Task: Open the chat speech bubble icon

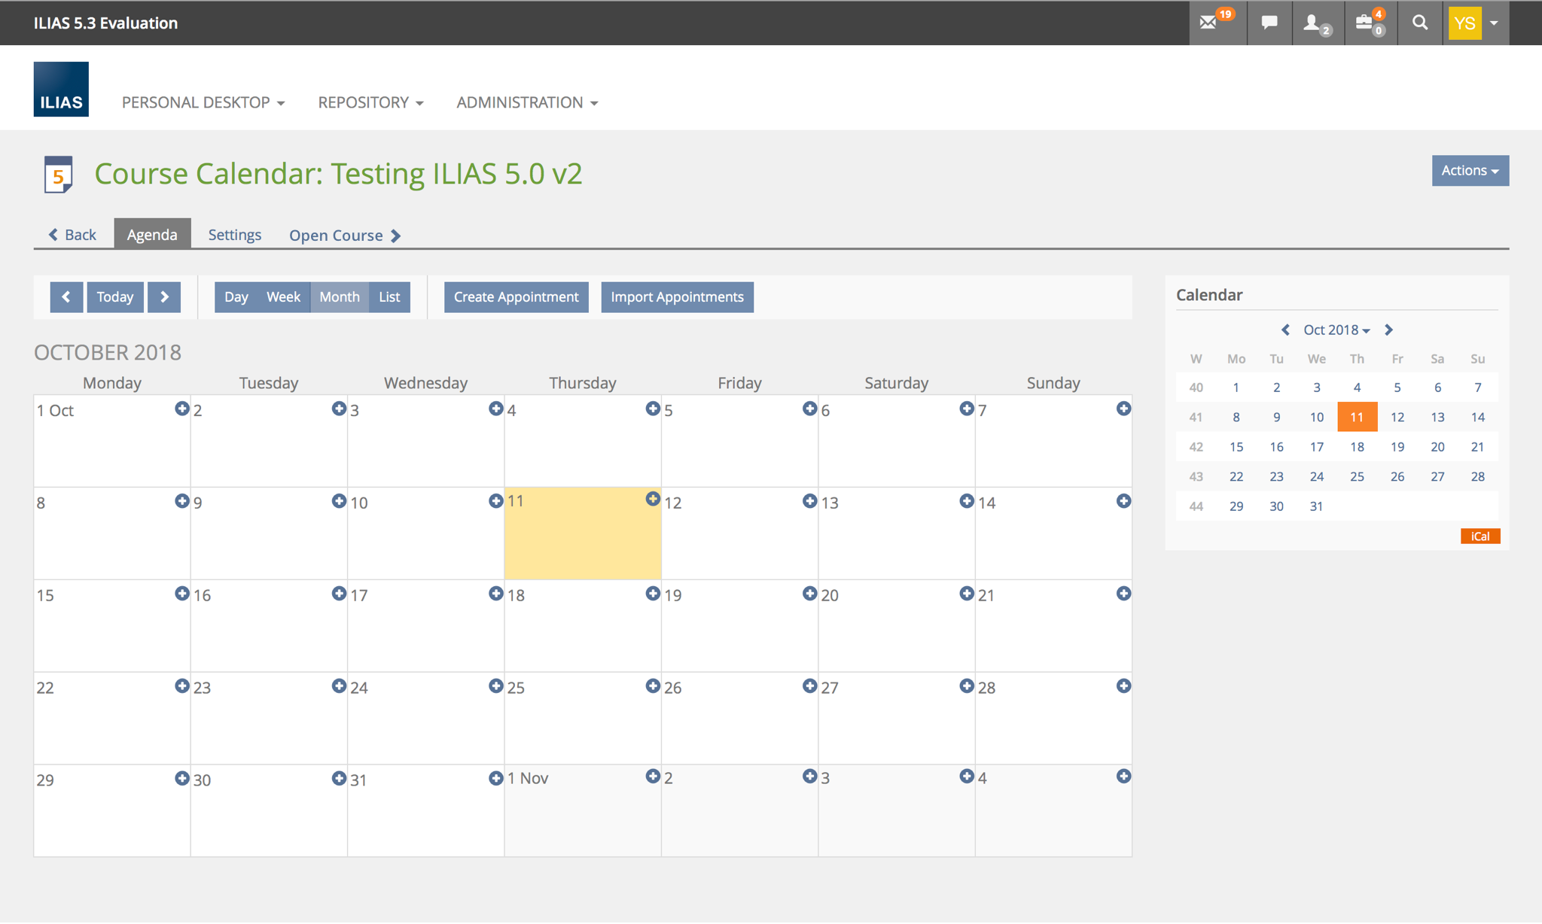Action: [x=1269, y=23]
